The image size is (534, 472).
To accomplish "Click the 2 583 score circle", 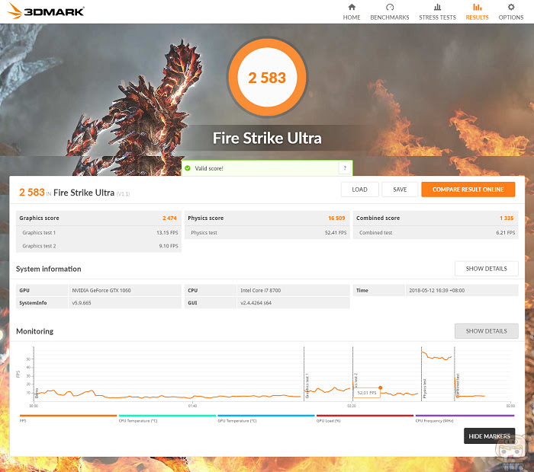I will tap(267, 77).
